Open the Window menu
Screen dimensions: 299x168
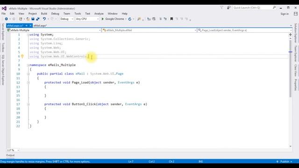(113, 14)
